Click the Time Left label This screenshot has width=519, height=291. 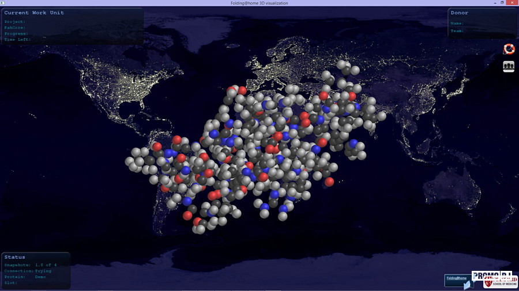17,39
